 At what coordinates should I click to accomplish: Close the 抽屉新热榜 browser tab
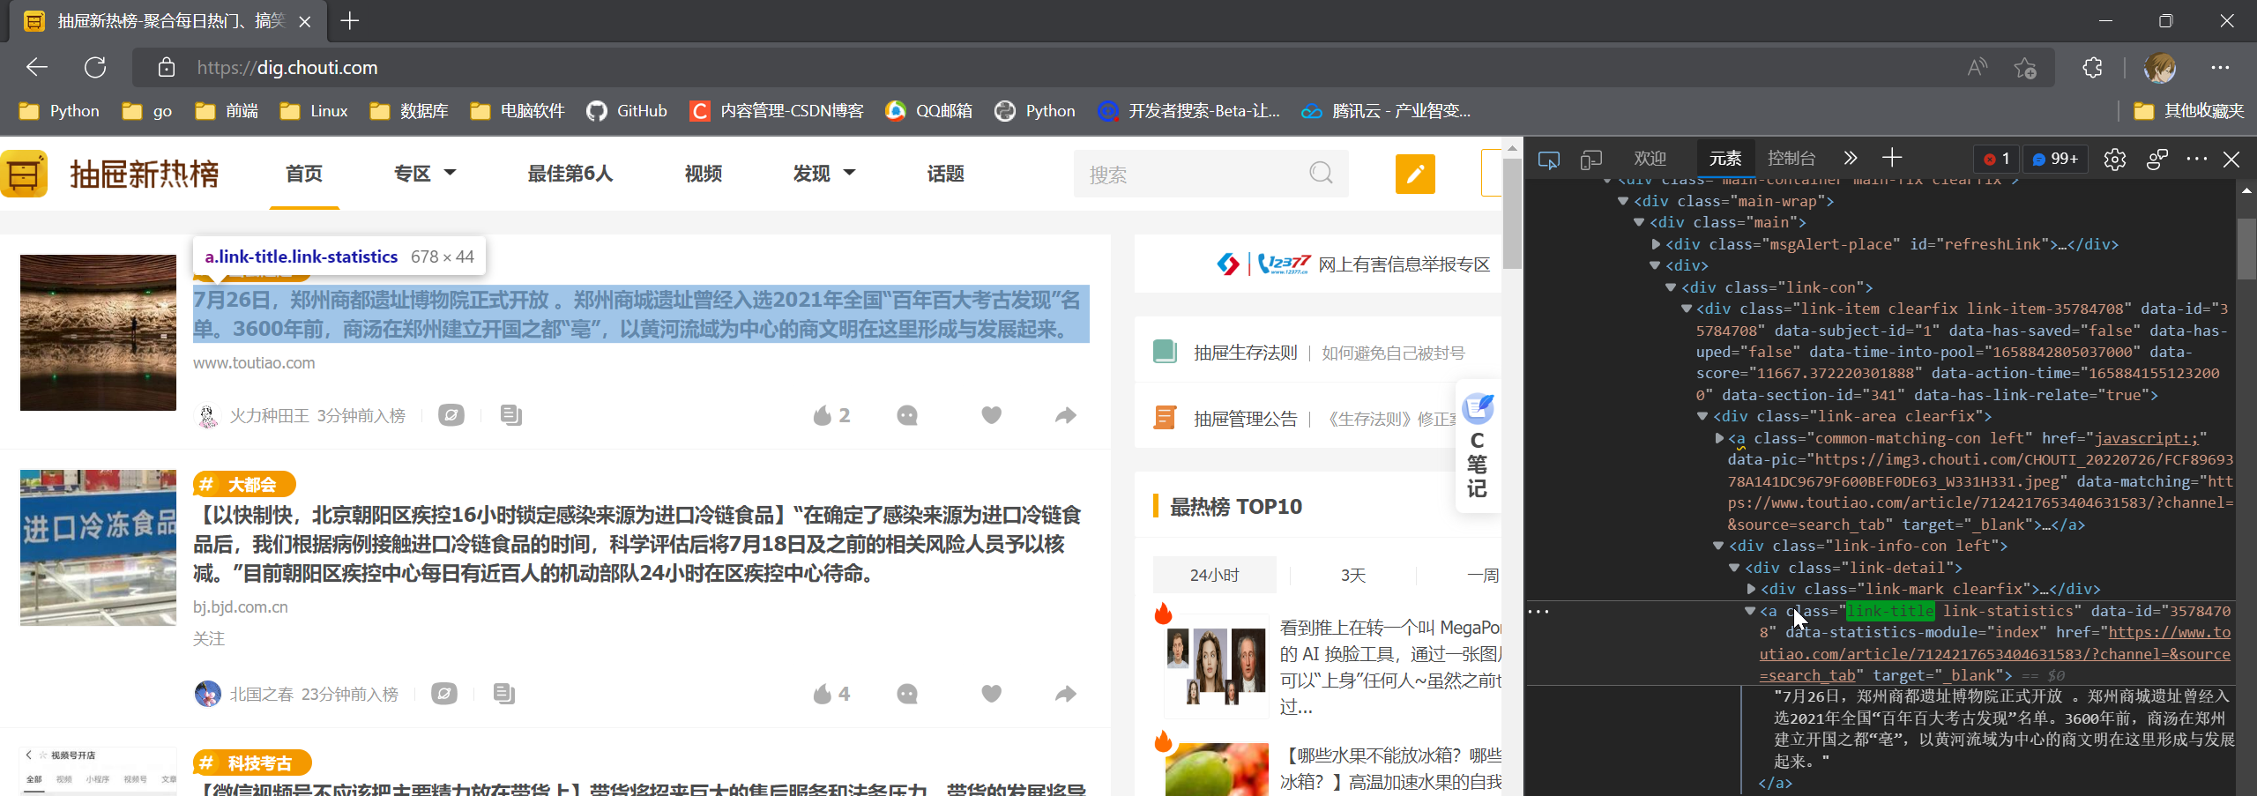305,21
